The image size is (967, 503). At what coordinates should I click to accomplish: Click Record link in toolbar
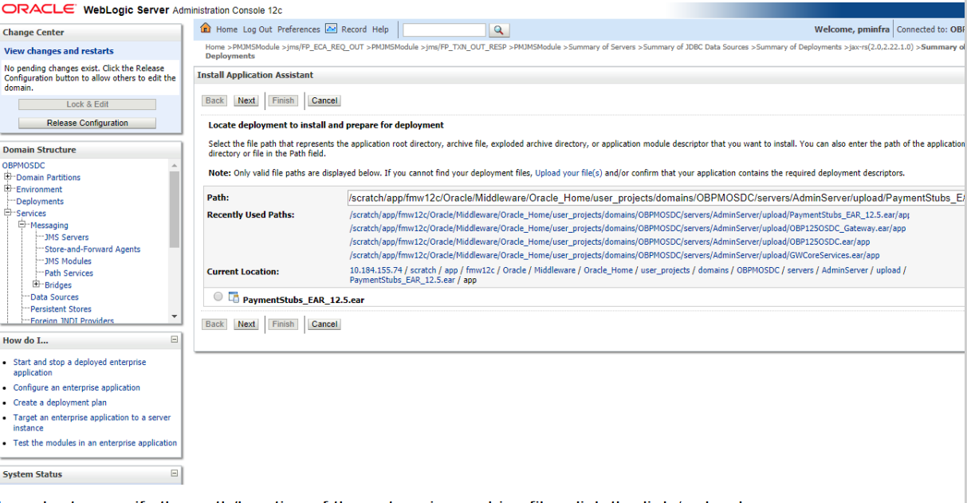354,29
